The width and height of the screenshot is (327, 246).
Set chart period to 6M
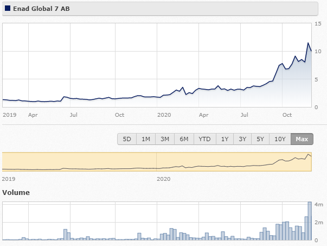(184, 139)
